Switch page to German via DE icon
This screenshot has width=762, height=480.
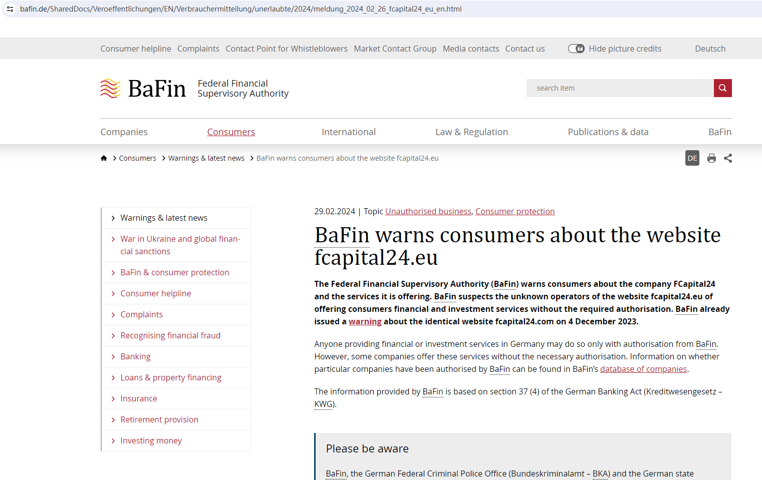point(692,158)
